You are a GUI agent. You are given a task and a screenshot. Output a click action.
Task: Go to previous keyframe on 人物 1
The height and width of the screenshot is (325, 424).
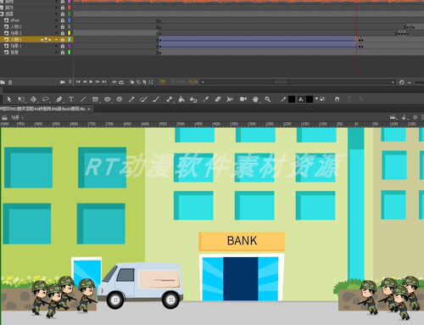tap(42, 40)
